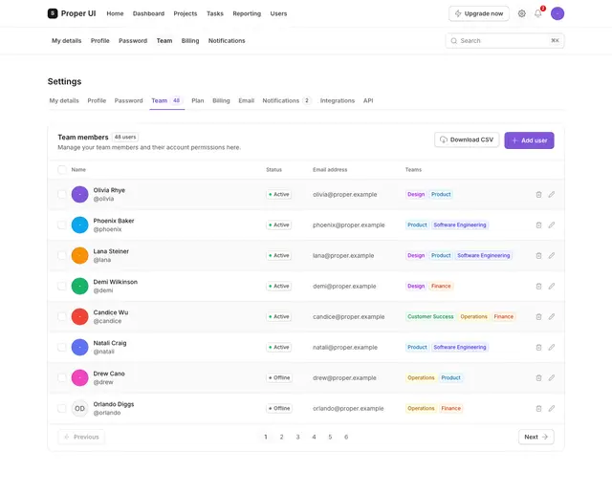Click Candice Wu's red avatar

79,316
